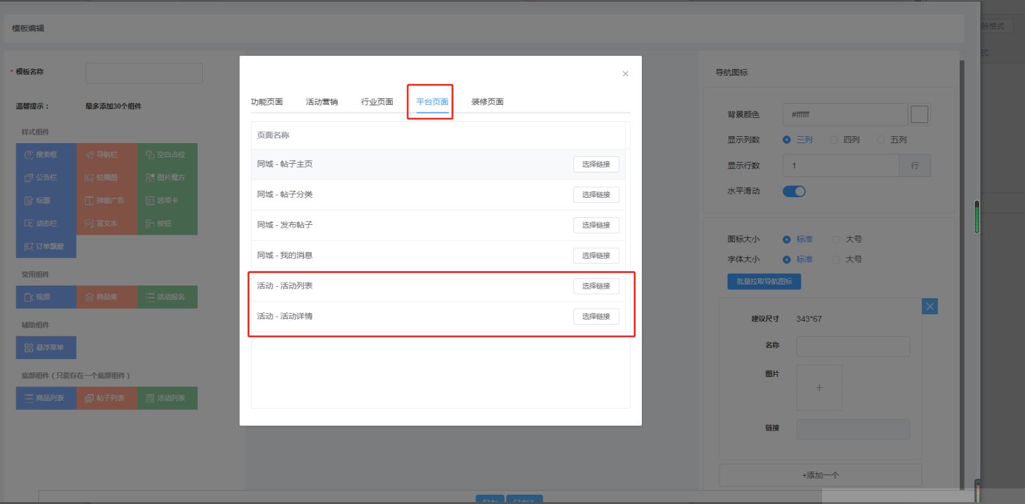The image size is (1025, 504).
Task: Add the 订单飘窗 order popup component
Action: tap(46, 247)
